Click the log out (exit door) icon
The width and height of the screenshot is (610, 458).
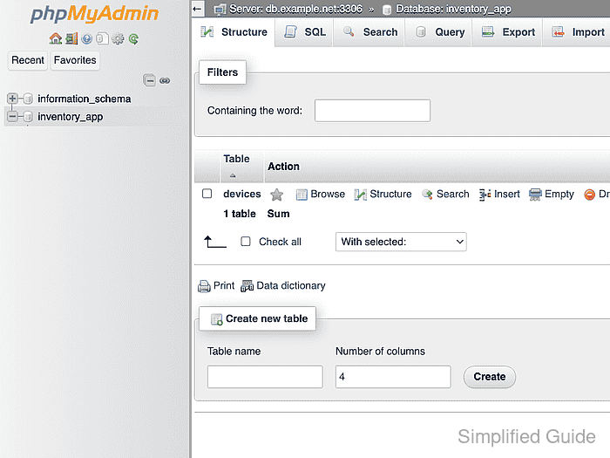(x=71, y=38)
